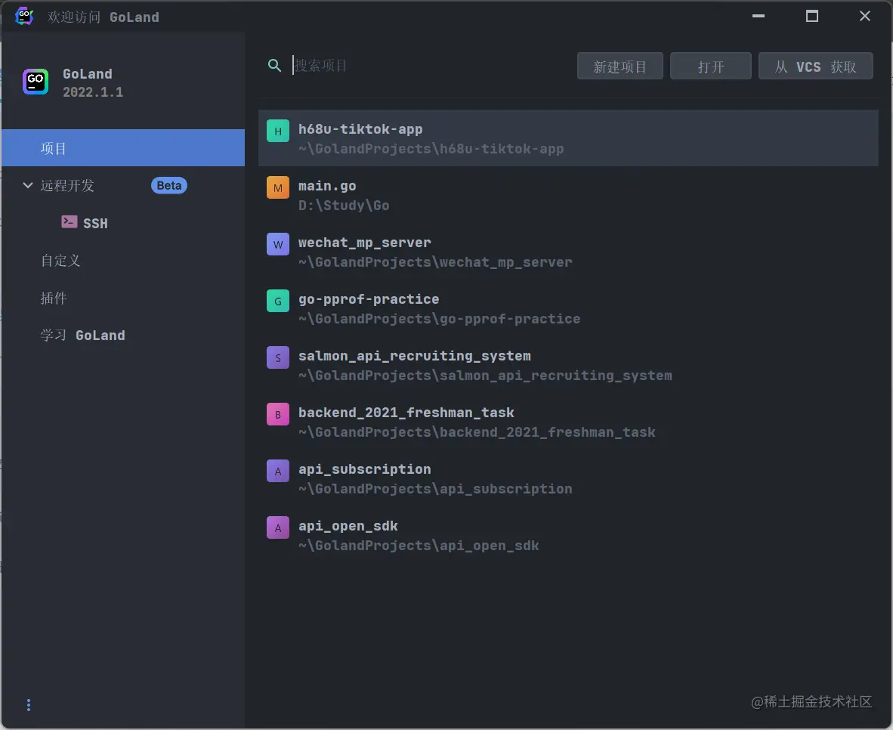Click the S icon of salmon_api_recruiting_system
The width and height of the screenshot is (893, 730).
click(x=278, y=358)
